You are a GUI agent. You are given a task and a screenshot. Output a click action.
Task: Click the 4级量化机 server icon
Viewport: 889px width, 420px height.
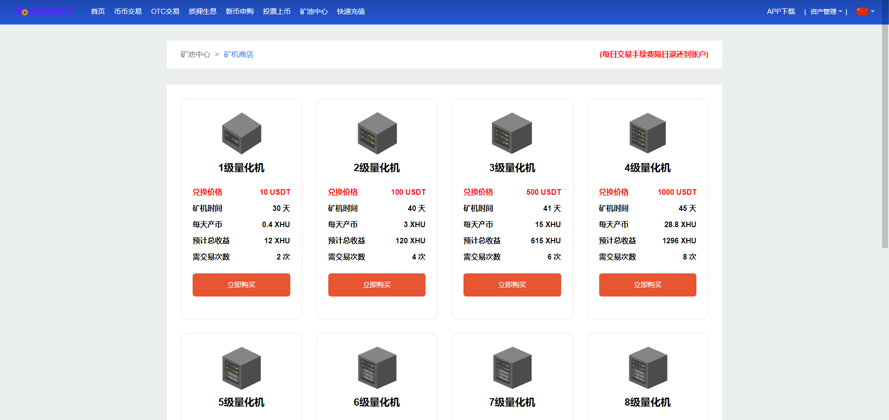point(647,133)
